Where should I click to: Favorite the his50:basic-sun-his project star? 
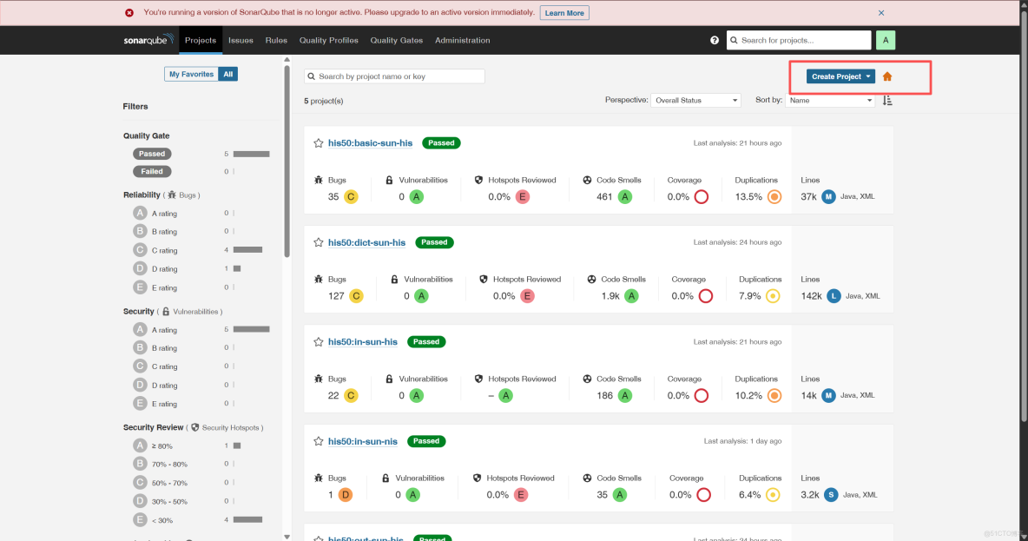pos(318,142)
